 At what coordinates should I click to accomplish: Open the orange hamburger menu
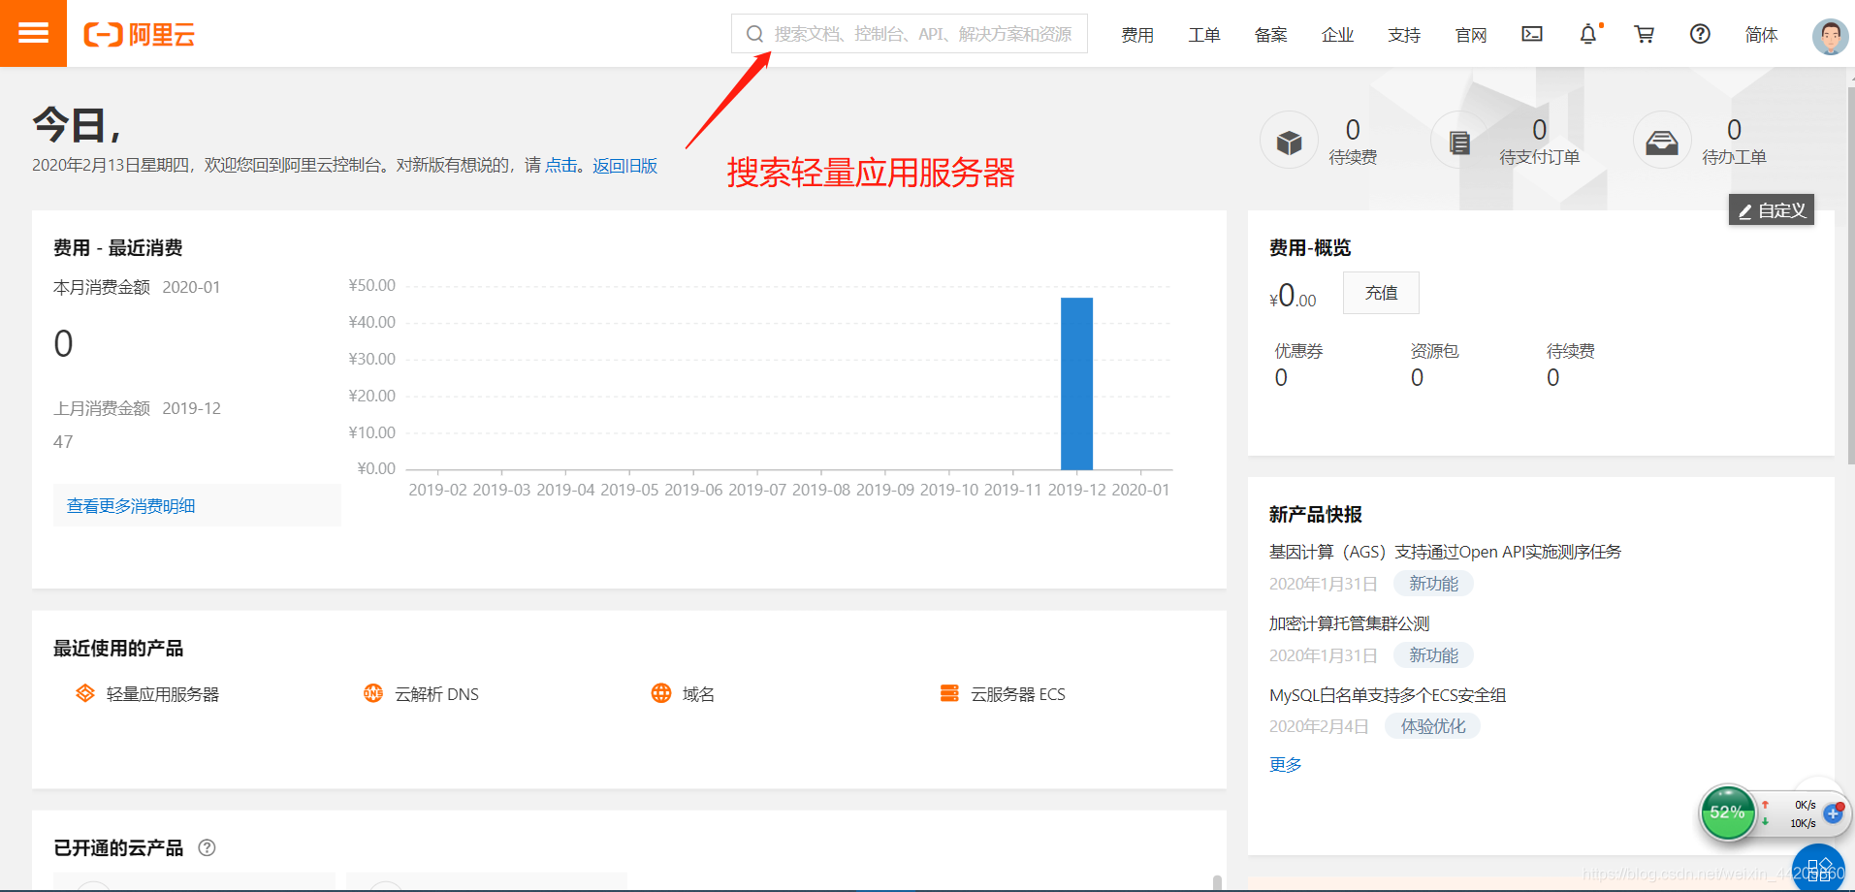point(33,33)
